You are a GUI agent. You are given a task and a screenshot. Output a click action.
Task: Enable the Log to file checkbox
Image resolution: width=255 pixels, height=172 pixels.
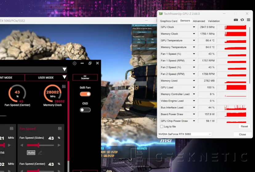(162, 126)
